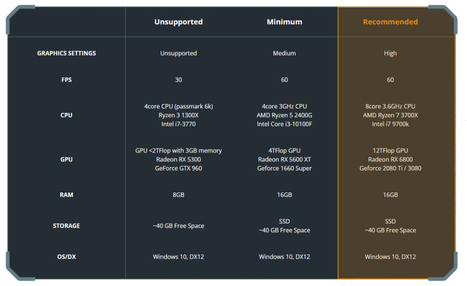This screenshot has height=286, width=467.
Task: Select the Recommended column header
Action: click(x=390, y=22)
